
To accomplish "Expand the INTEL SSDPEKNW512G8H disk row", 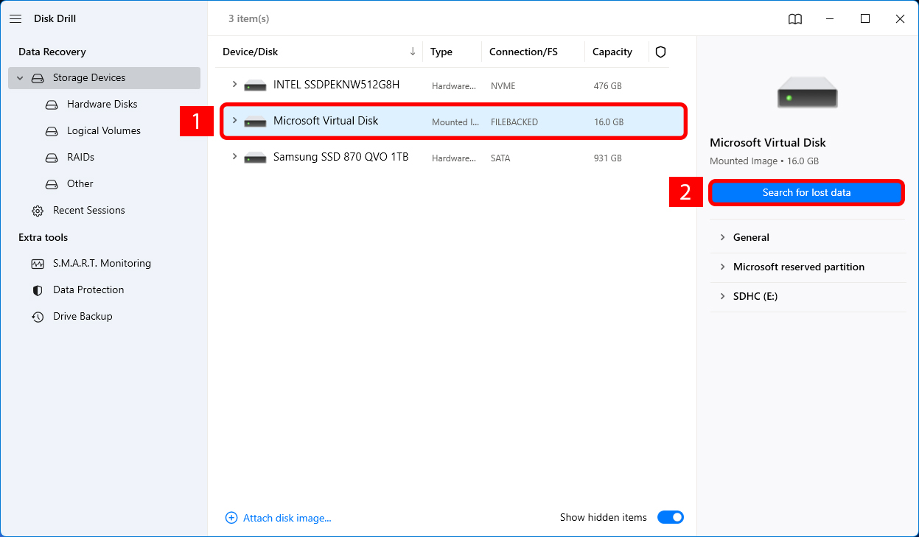I will click(235, 85).
